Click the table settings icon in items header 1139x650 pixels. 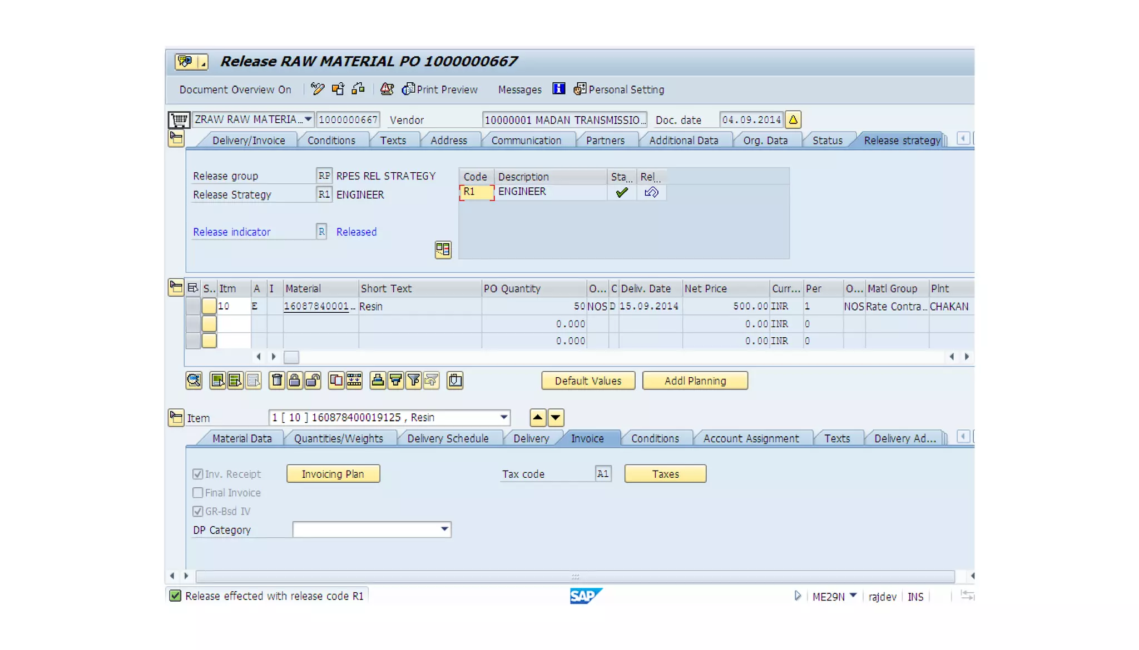[193, 288]
